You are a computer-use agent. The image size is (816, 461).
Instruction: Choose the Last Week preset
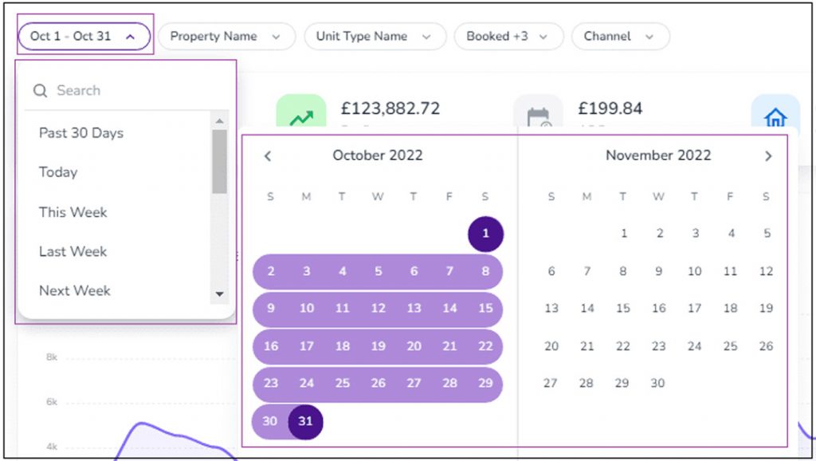pos(73,251)
